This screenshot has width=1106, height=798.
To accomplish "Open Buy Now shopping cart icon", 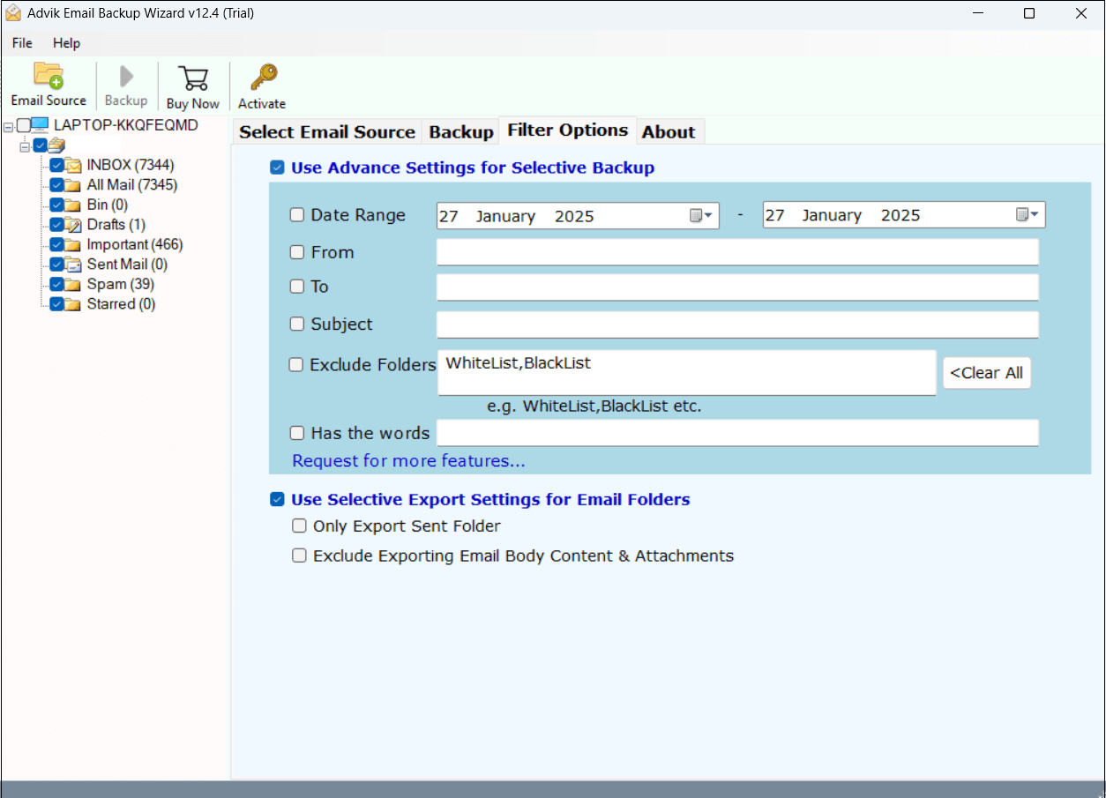I will tap(193, 78).
